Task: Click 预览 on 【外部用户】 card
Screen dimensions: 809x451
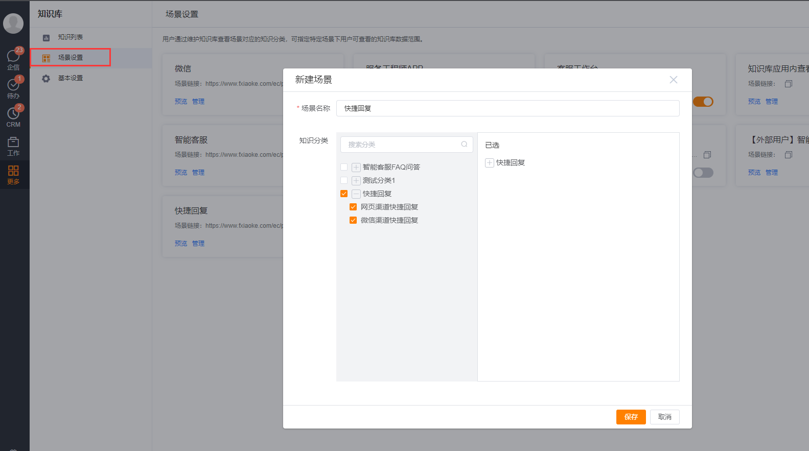Action: coord(754,173)
